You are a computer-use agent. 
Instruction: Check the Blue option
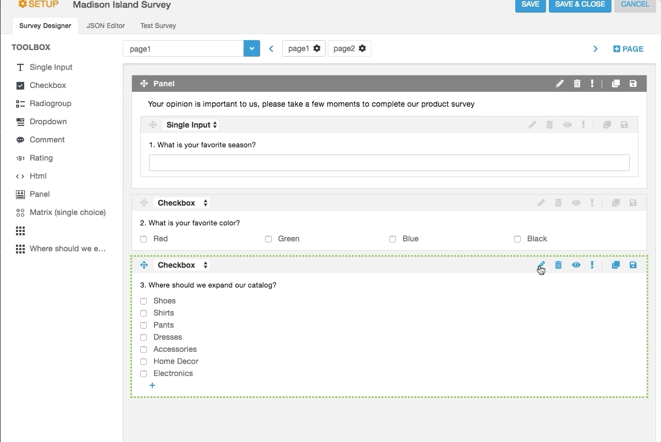393,239
